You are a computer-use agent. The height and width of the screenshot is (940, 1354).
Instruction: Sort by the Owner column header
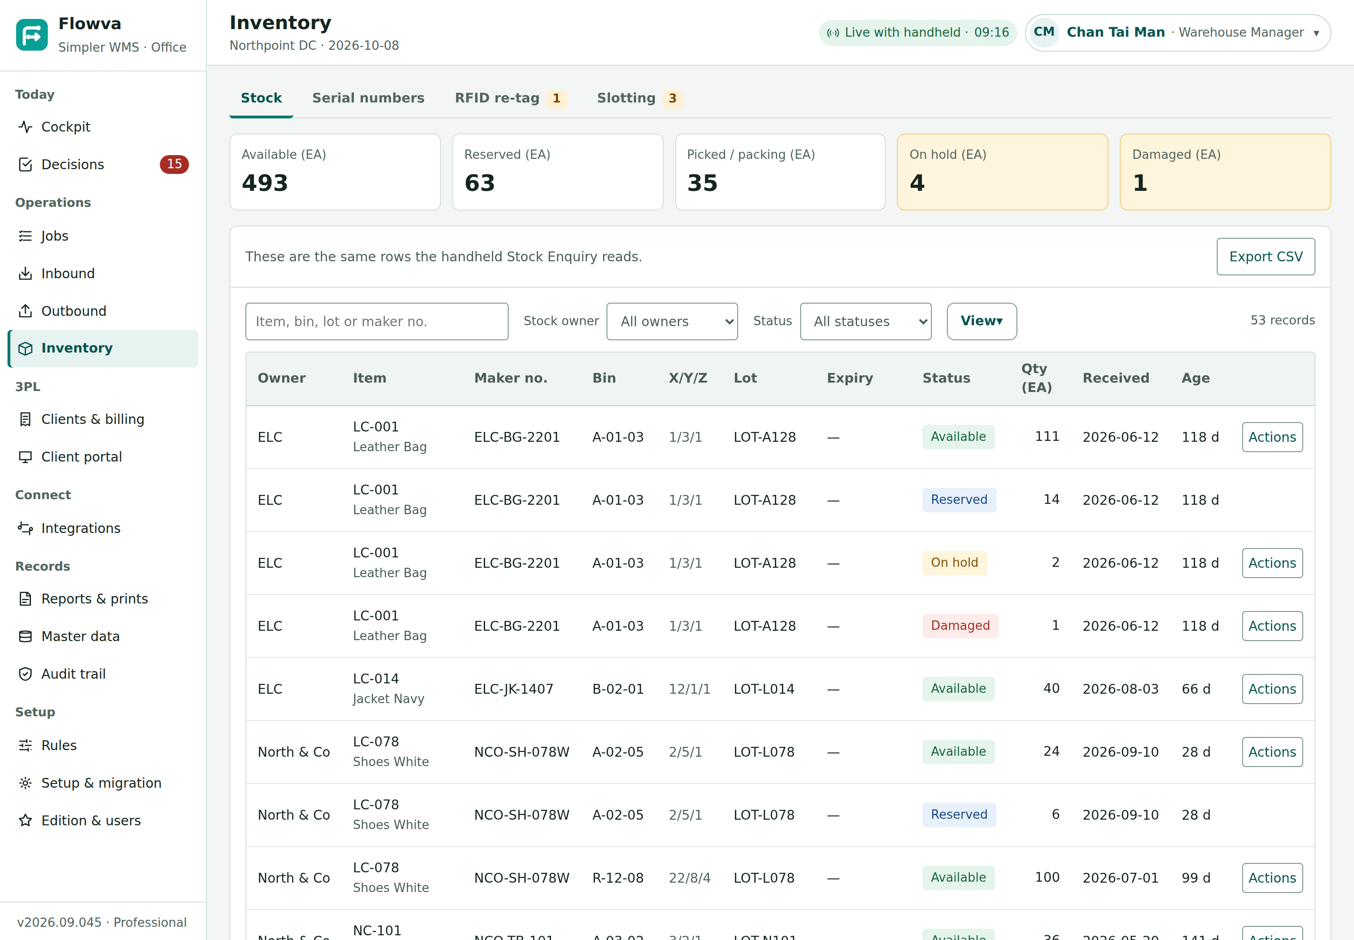pos(282,378)
